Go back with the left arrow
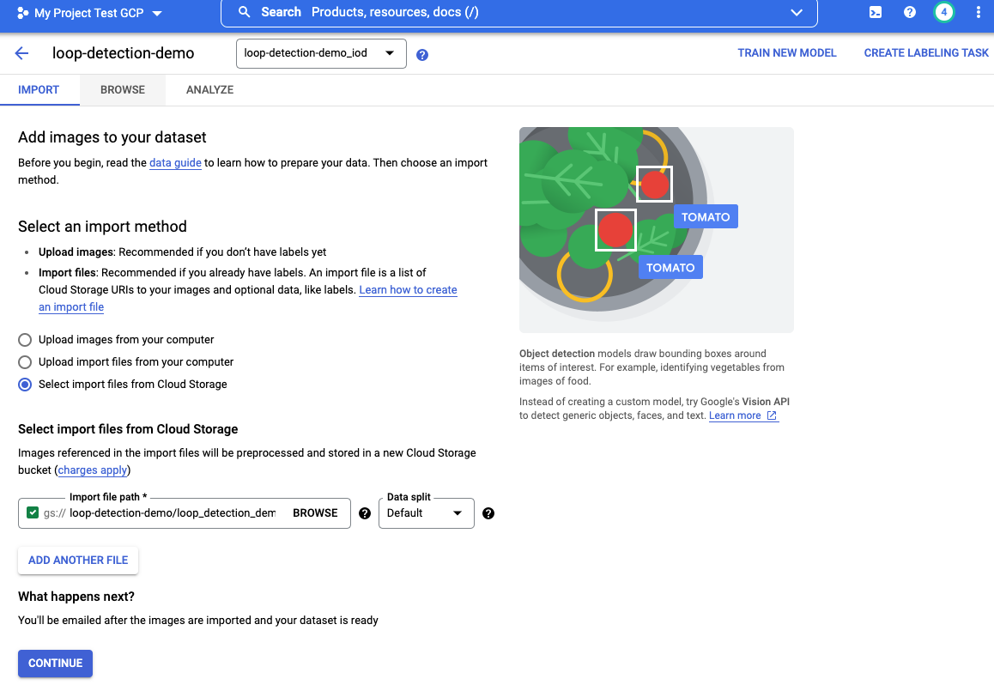The width and height of the screenshot is (994, 685). point(21,53)
